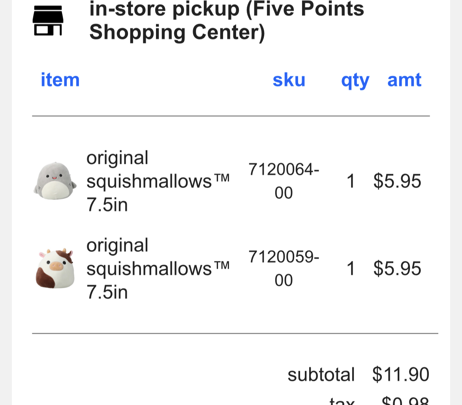Click SKU 7120064-00

pos(284,181)
